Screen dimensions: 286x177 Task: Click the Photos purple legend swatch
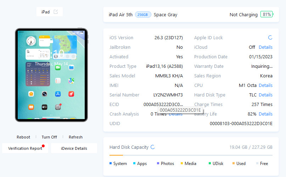coord(158,163)
